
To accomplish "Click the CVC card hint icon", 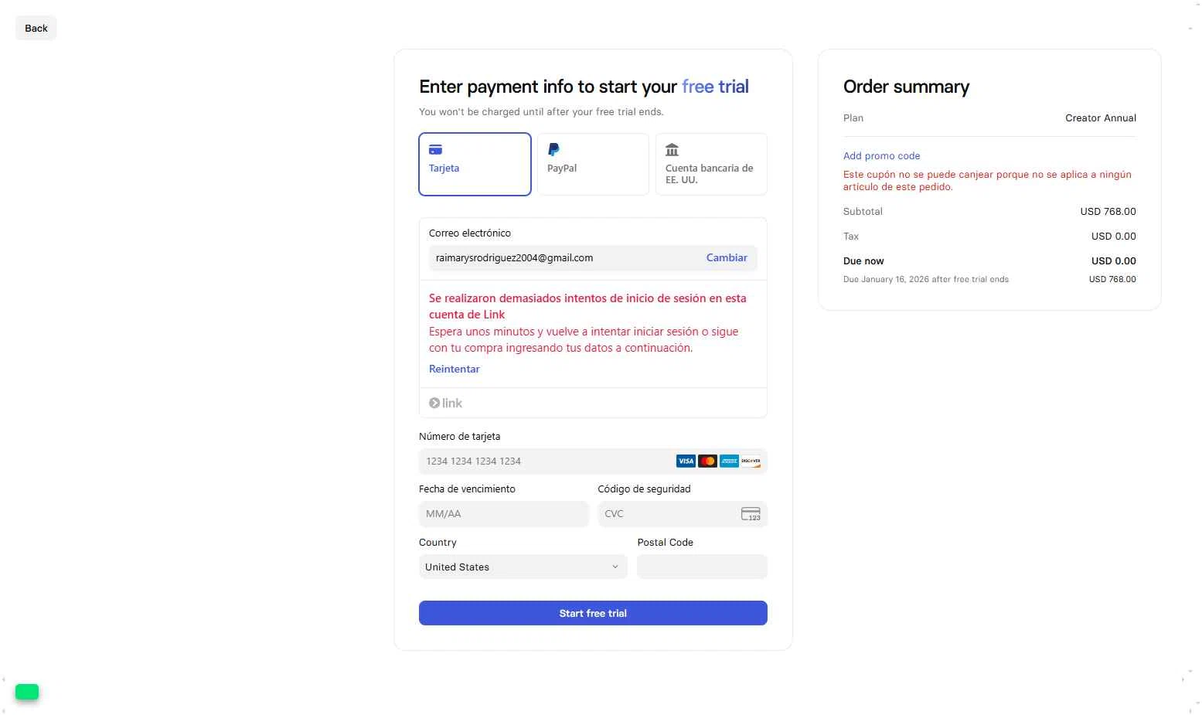I will (751, 514).
